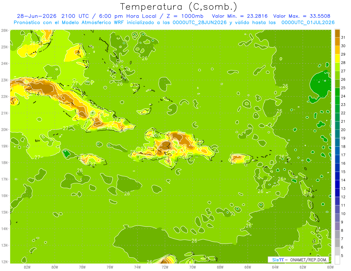Viewport: 351px width, 271px height.
Task: Click the 80W longitude axis label
Action: (x=54, y=267)
